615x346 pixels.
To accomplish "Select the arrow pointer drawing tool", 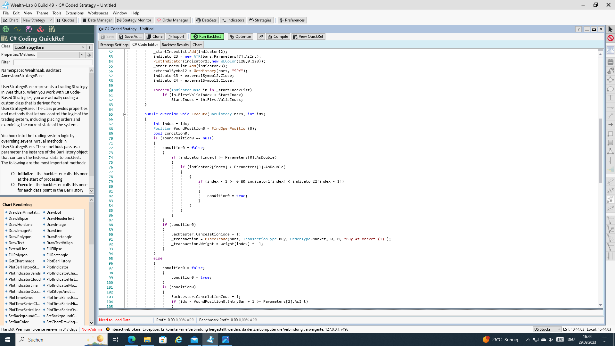I will 610,29.
